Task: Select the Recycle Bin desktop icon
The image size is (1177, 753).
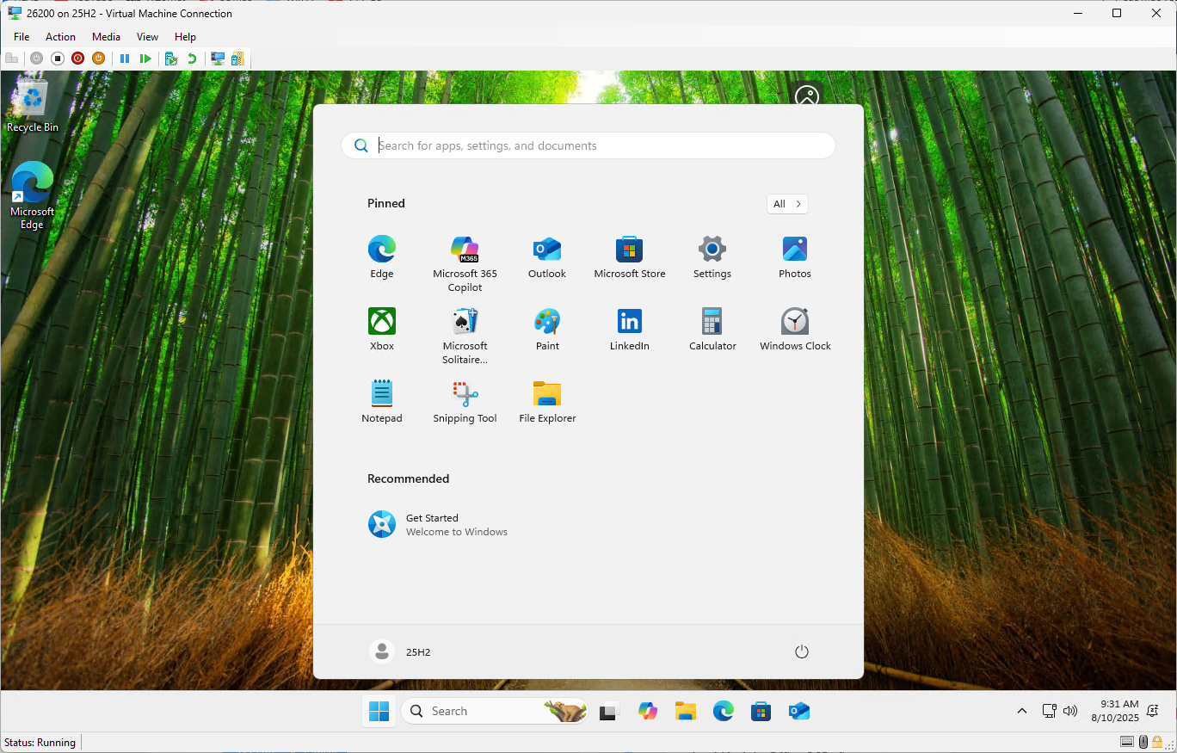Action: [33, 107]
